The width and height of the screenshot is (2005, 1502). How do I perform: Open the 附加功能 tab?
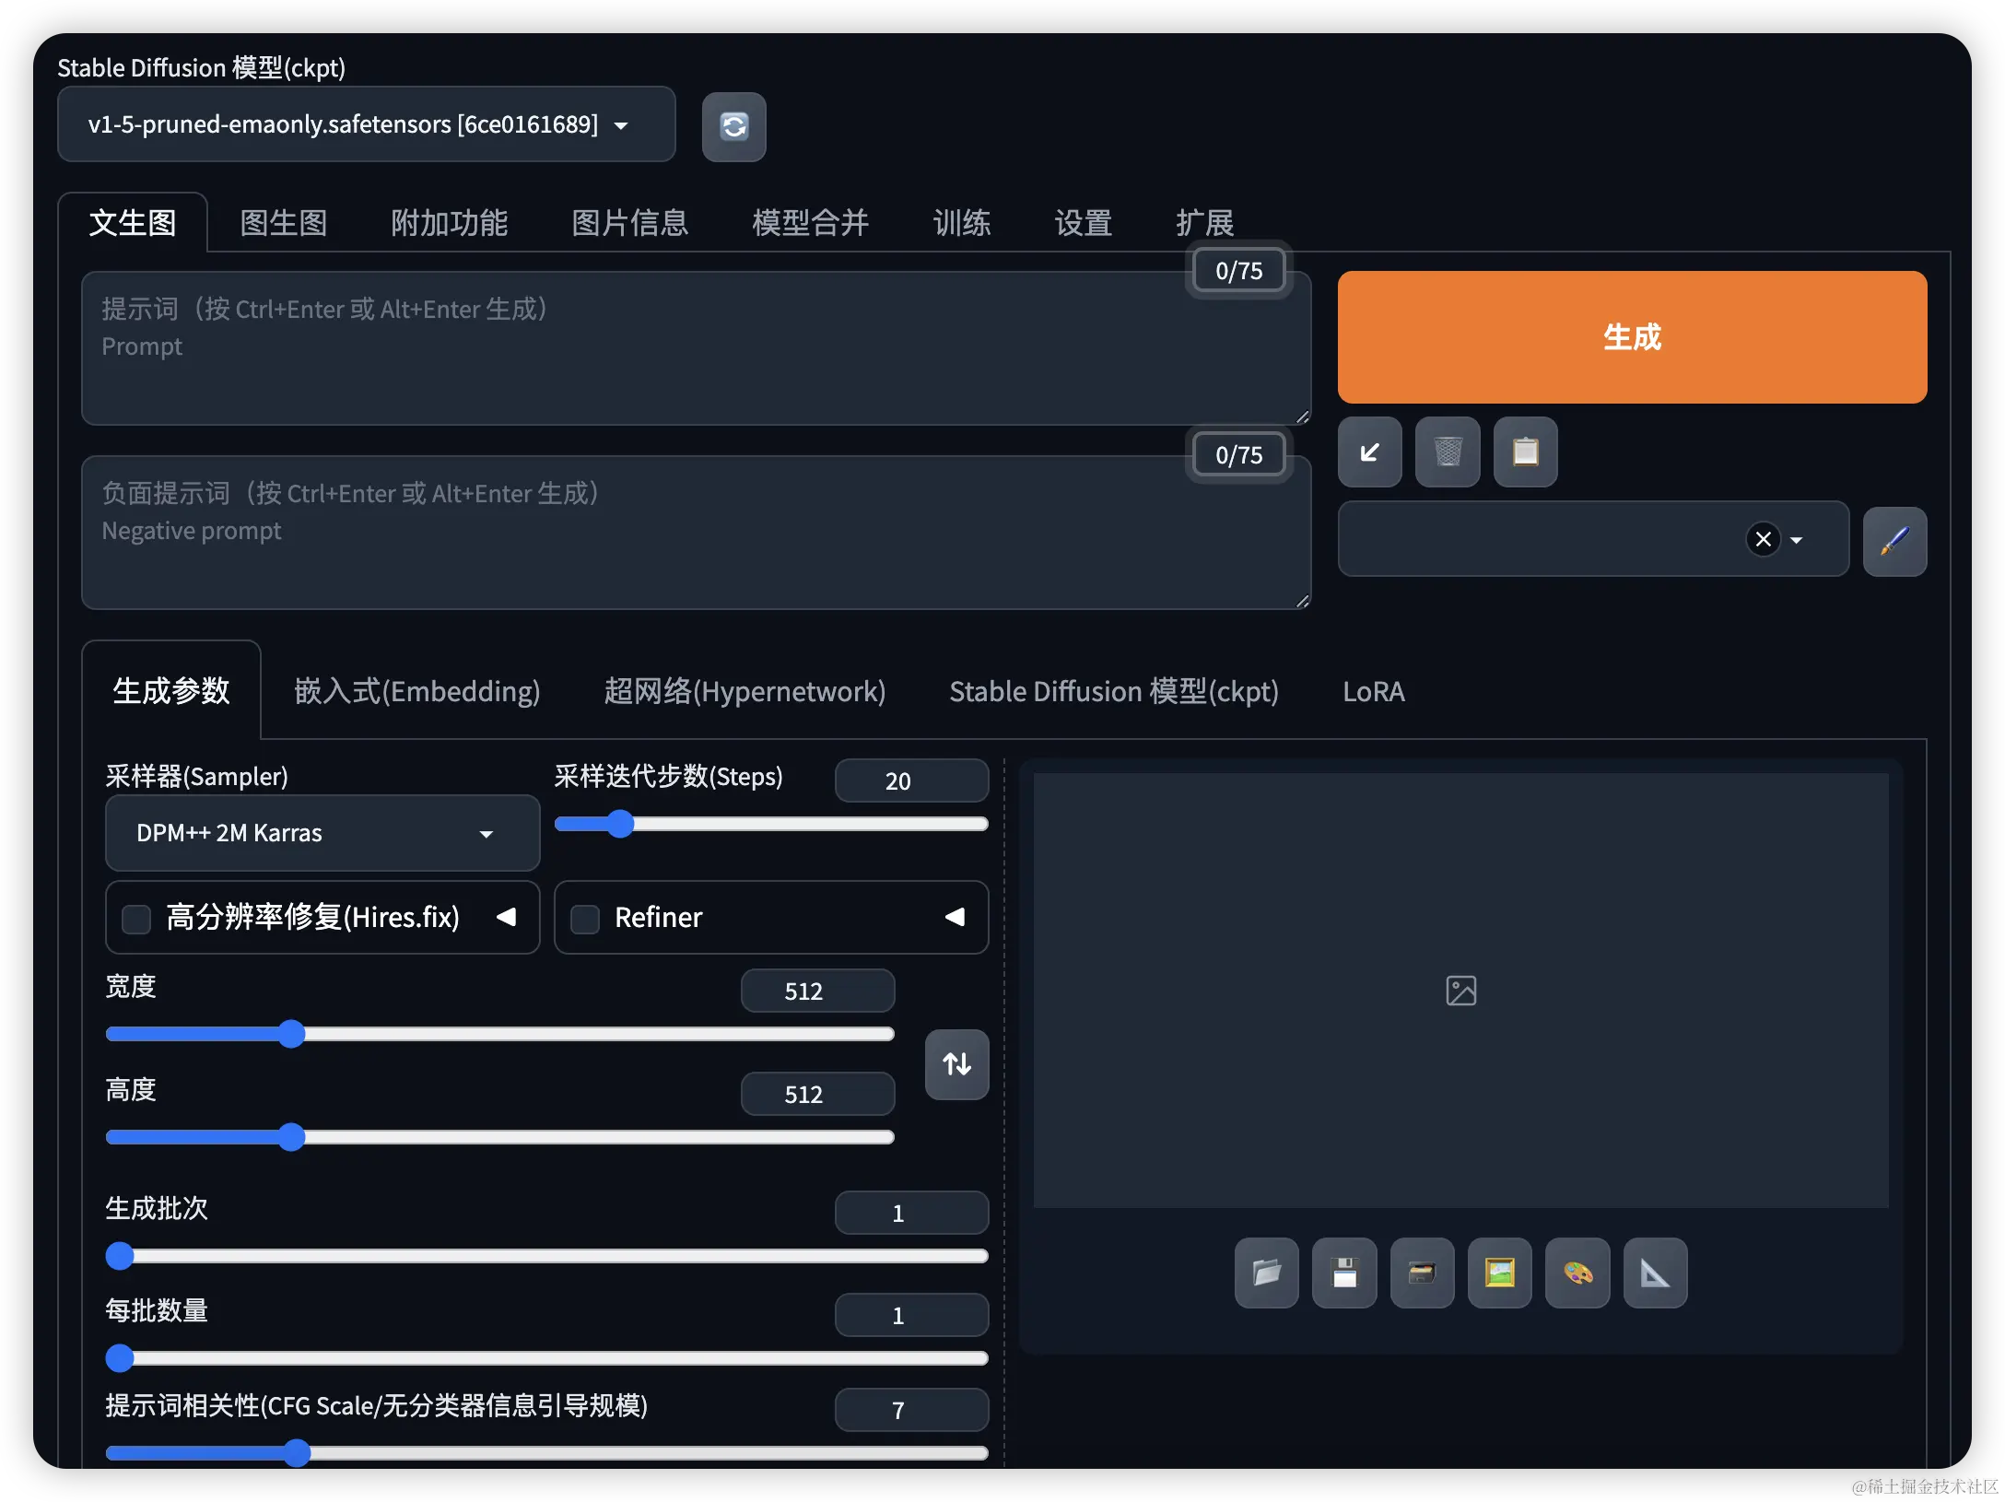[x=449, y=222]
